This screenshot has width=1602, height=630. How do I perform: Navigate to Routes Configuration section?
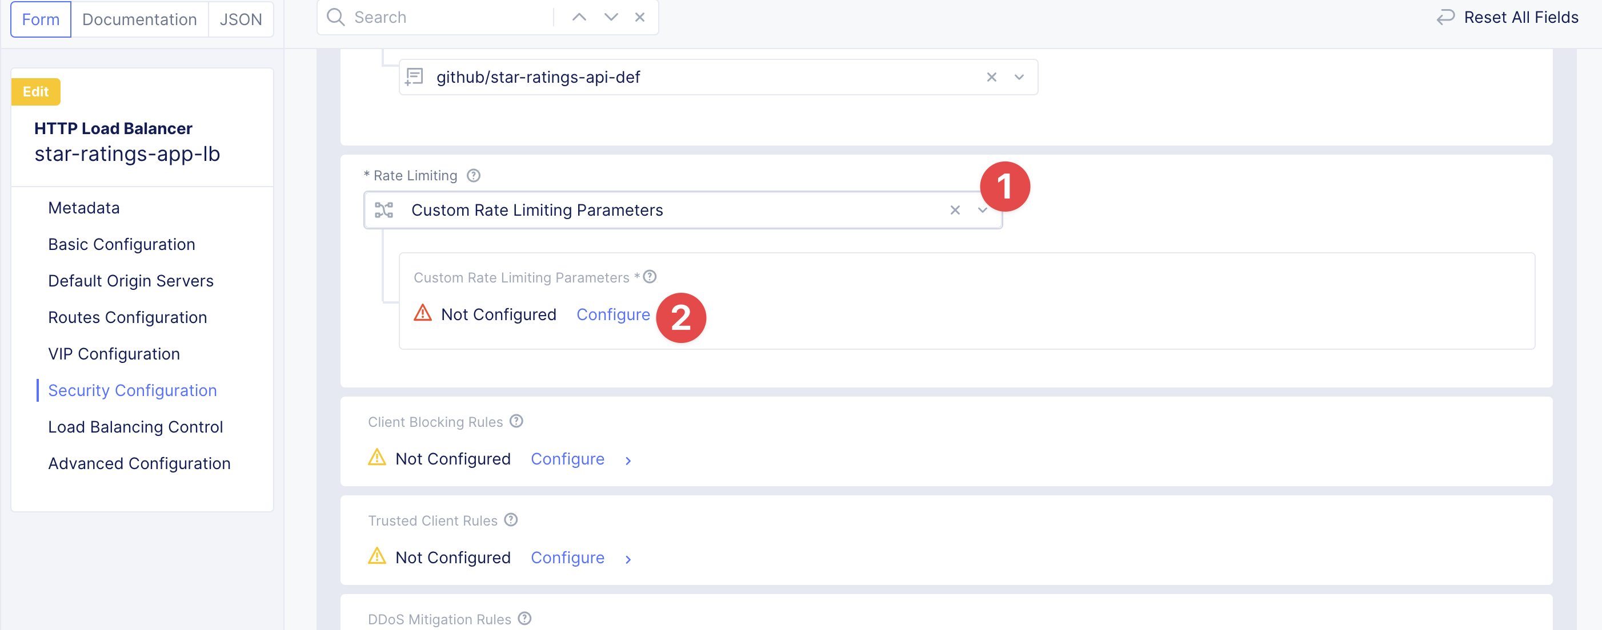pyautogui.click(x=127, y=317)
